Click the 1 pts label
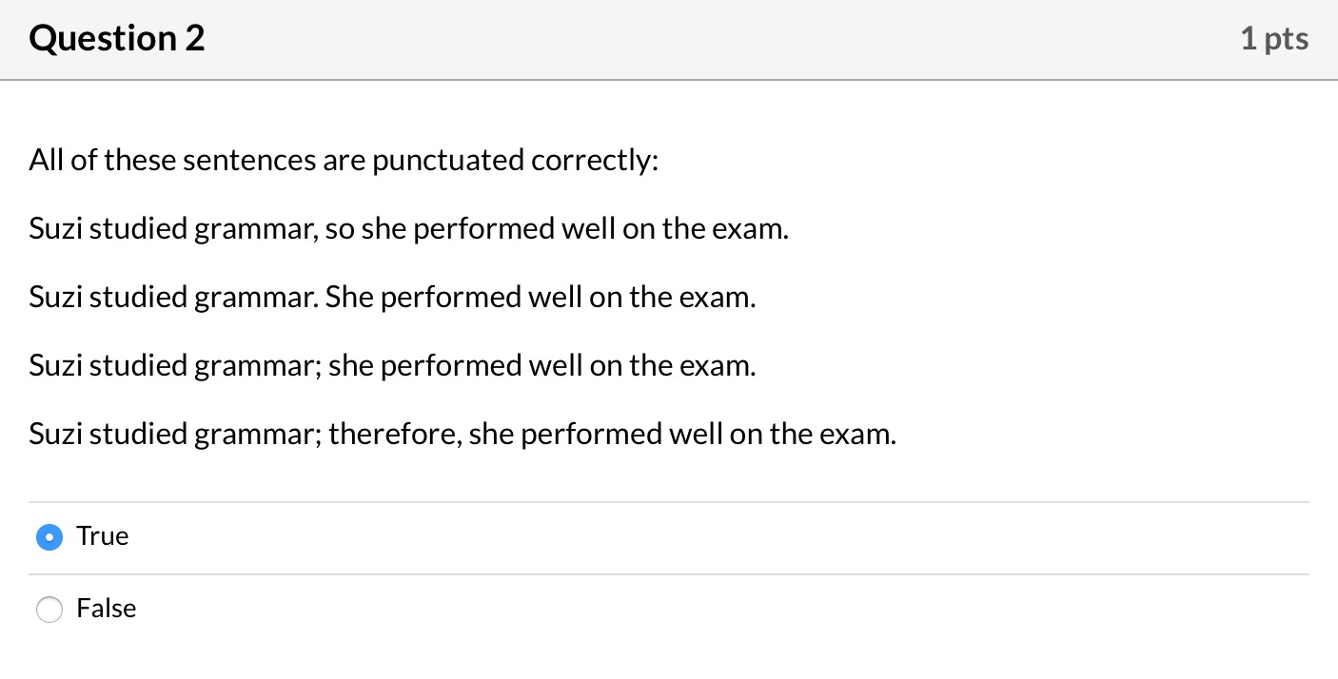Viewport: 1338px width, 679px height. point(1274,38)
